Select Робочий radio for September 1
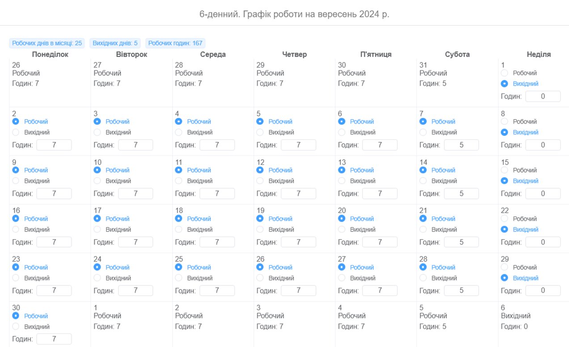The image size is (569, 347). click(505, 73)
